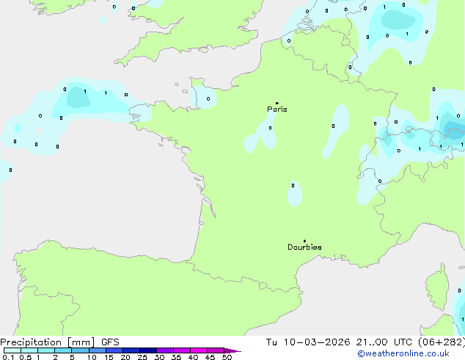Click the 'Precipitation [mm]' title text
This screenshot has height=360, width=465.
[x=48, y=342]
